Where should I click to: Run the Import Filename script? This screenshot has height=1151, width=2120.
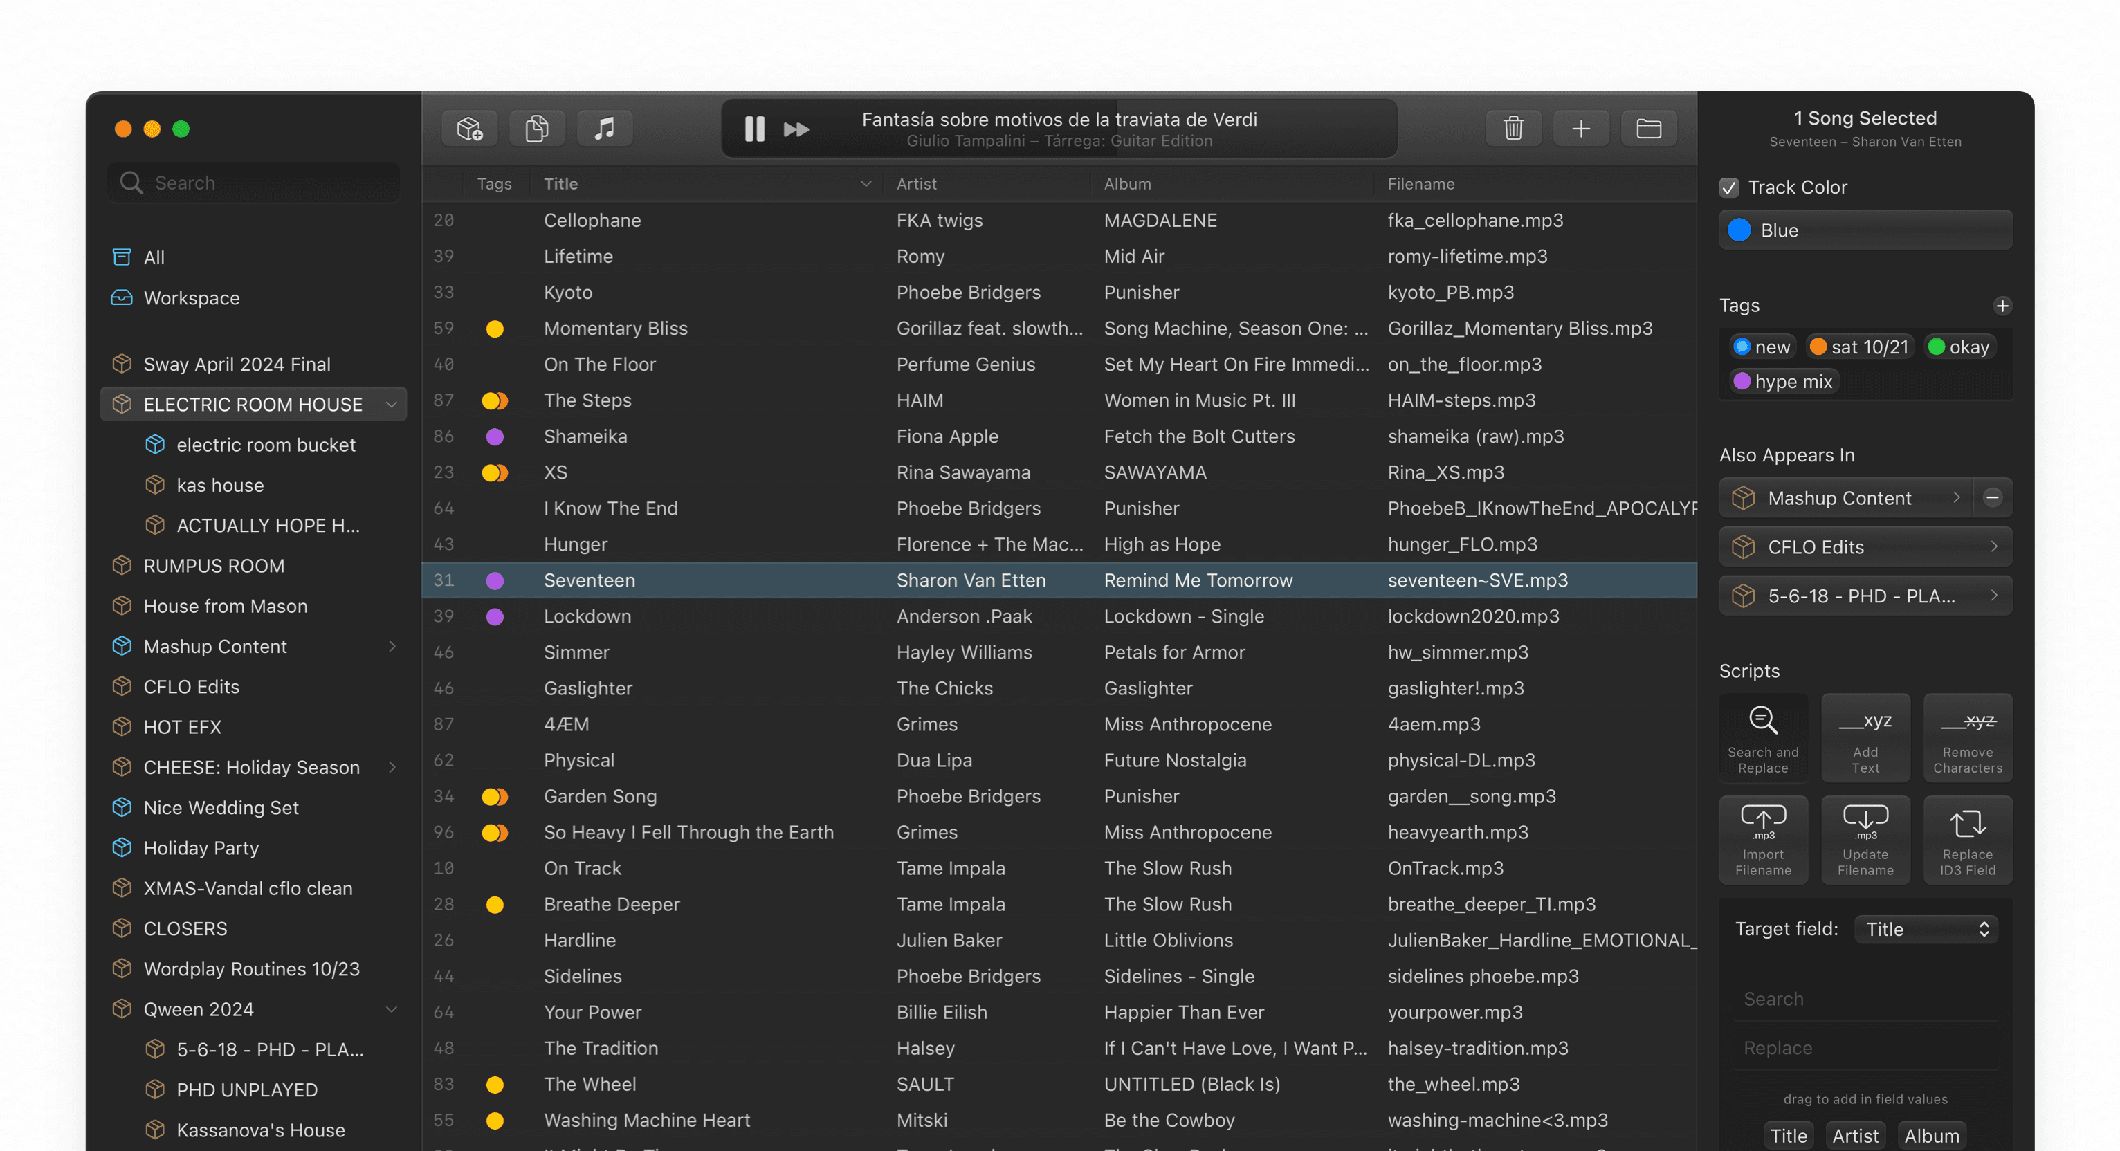(1762, 840)
